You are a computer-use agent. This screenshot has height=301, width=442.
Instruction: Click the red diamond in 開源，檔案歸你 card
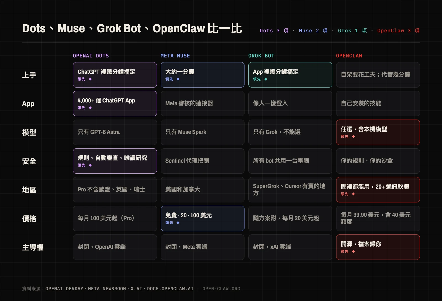point(353,252)
